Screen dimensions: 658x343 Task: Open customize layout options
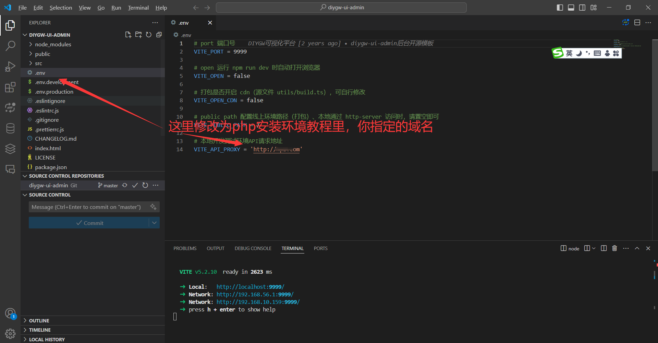(594, 8)
